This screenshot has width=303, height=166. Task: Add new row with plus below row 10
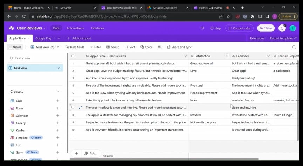click(x=73, y=137)
